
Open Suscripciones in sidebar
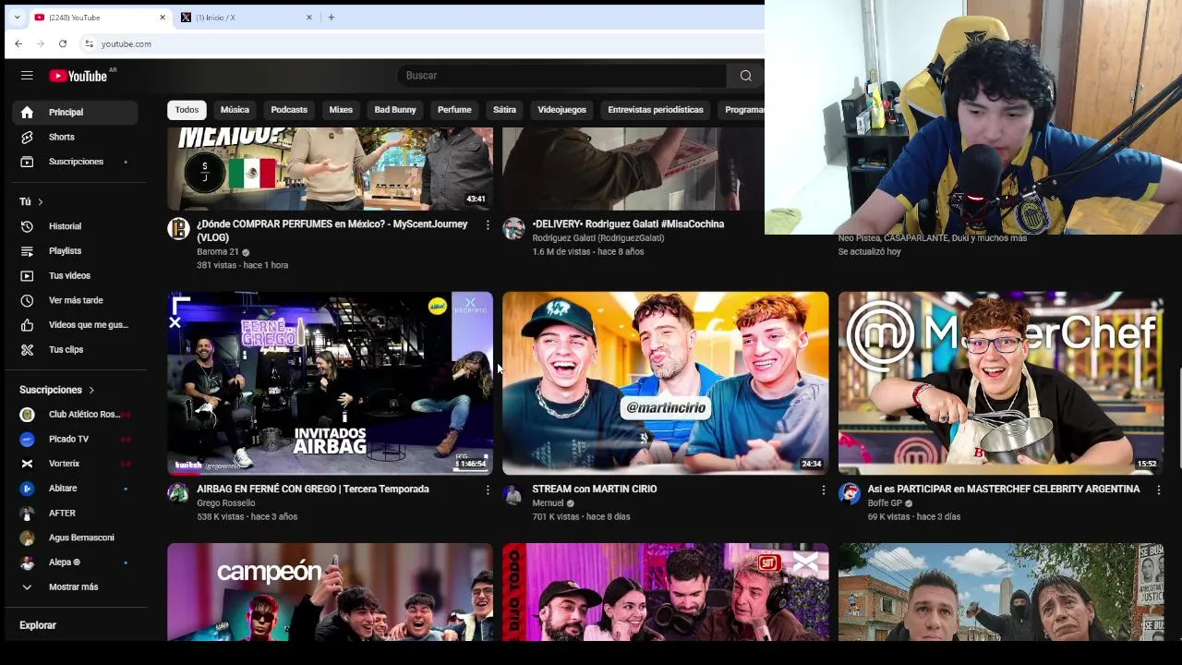[x=75, y=162]
